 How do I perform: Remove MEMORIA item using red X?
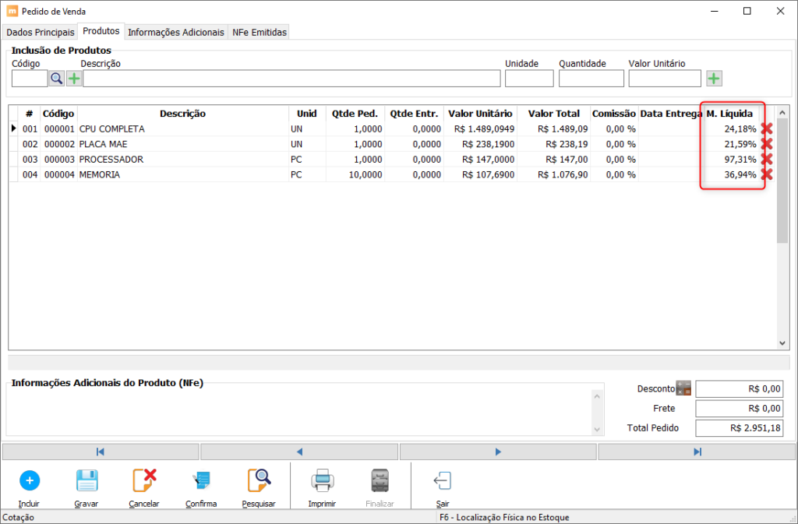pos(767,174)
